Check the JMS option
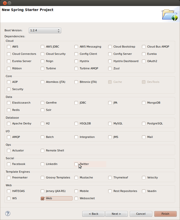This screenshot has height=220, width=180. coord(110,137)
